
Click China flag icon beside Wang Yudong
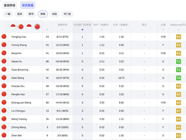(x=4, y=119)
